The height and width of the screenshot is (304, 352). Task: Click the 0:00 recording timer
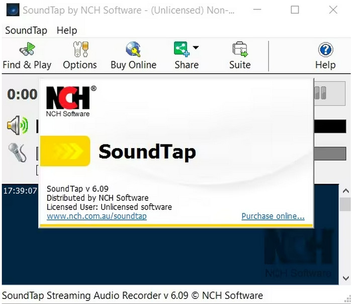pyautogui.click(x=22, y=94)
